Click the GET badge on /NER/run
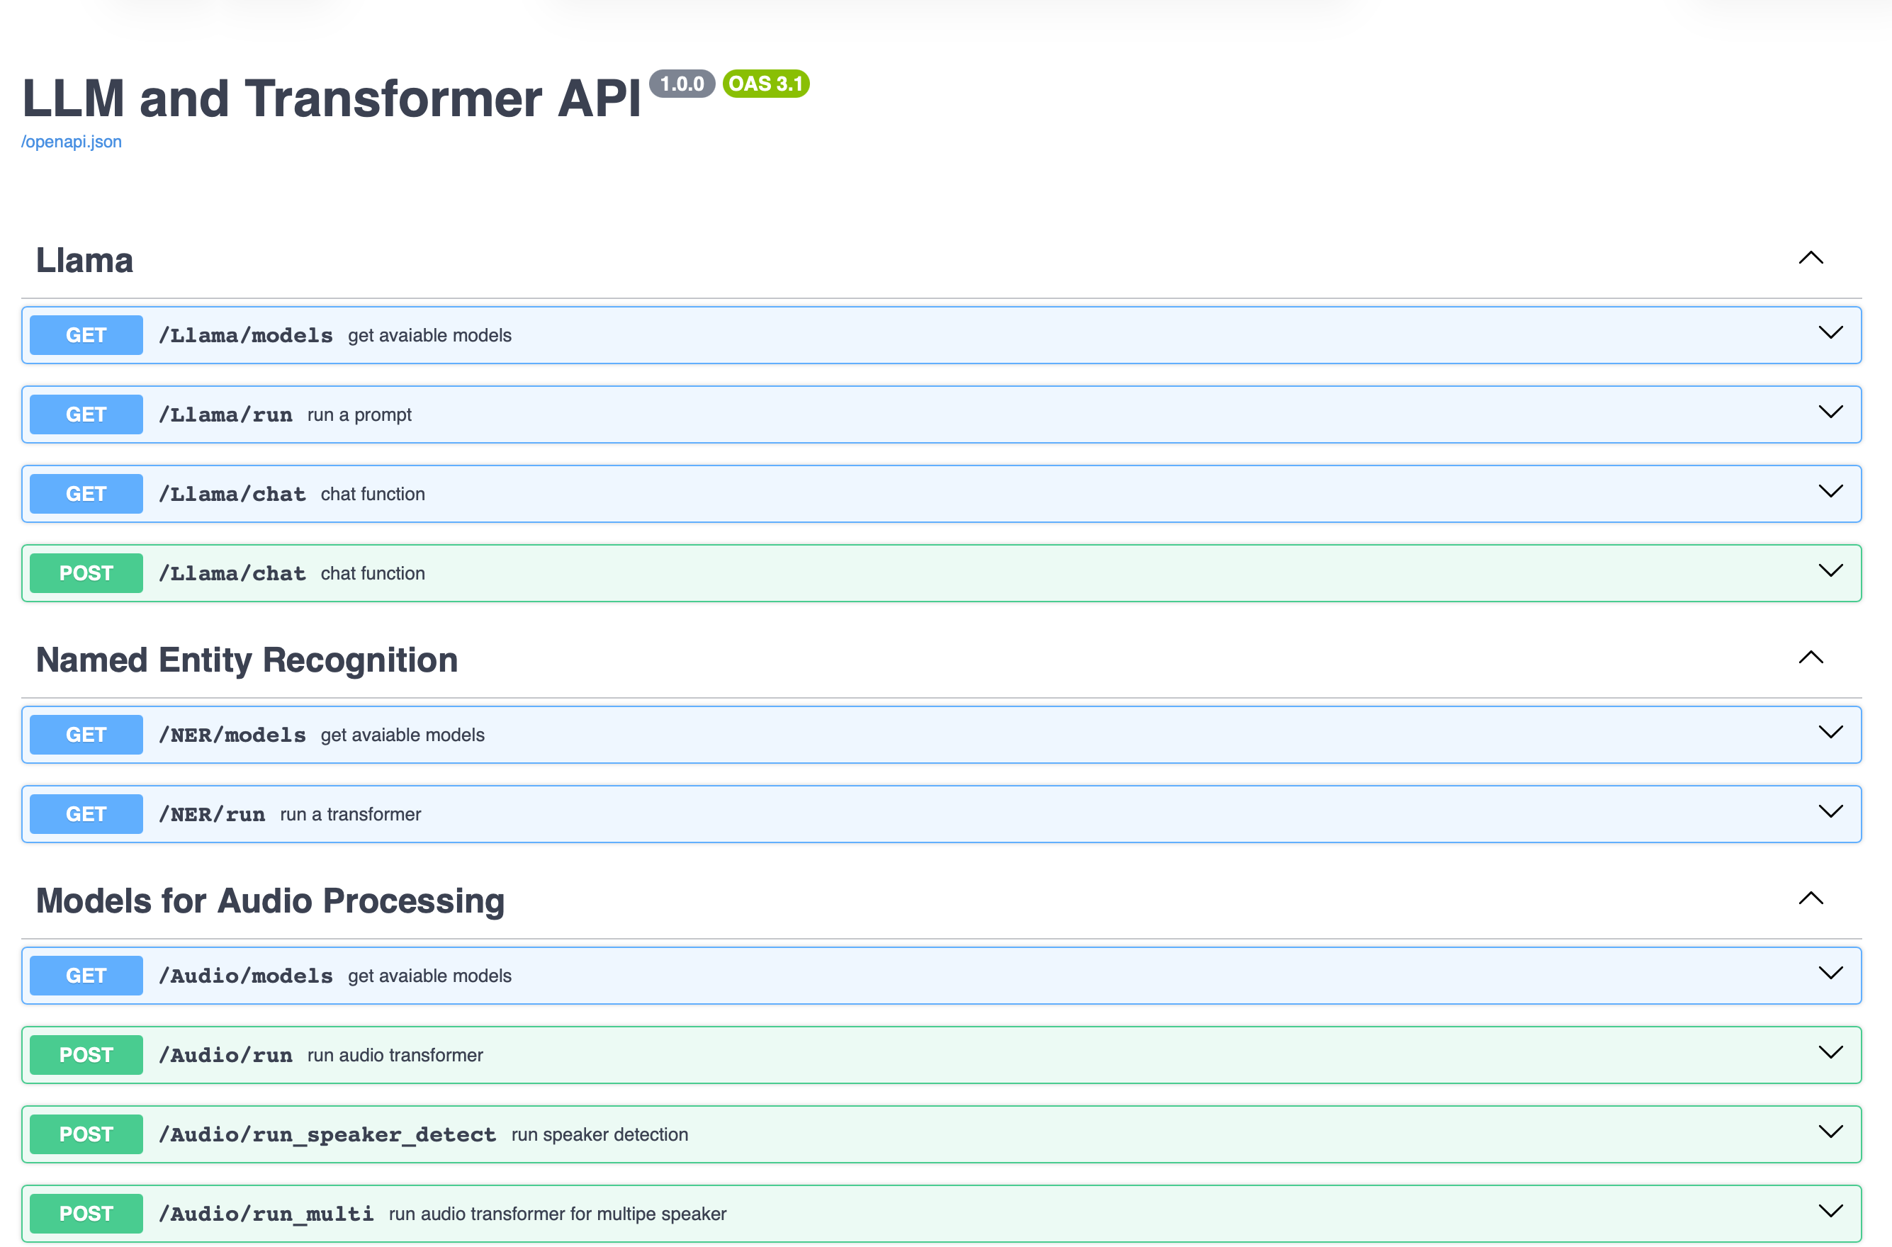The height and width of the screenshot is (1247, 1892). pos(85,813)
